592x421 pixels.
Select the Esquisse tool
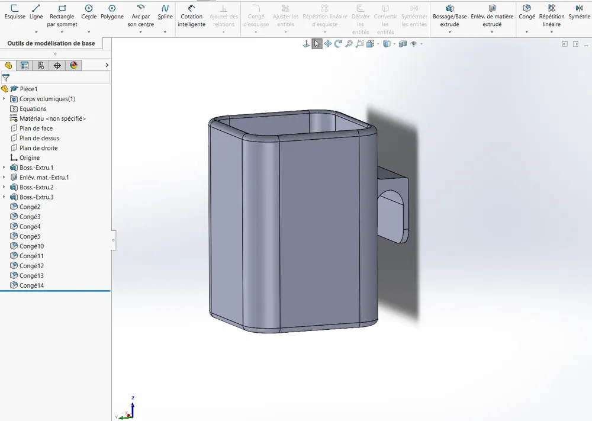tap(15, 12)
